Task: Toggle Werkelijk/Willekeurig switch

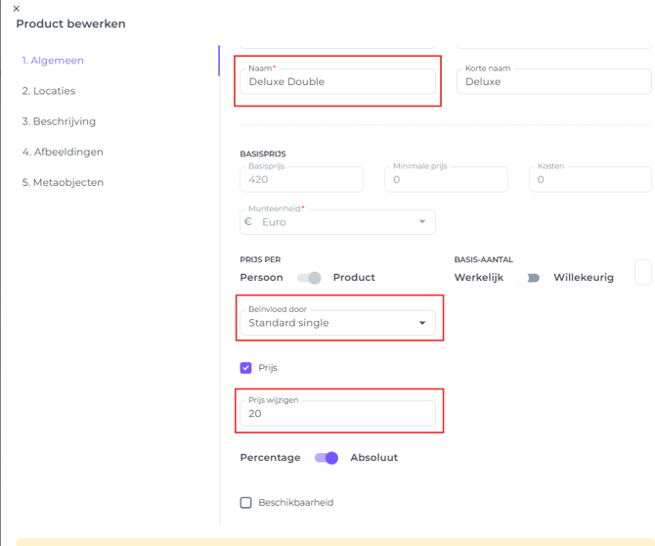Action: coord(533,278)
